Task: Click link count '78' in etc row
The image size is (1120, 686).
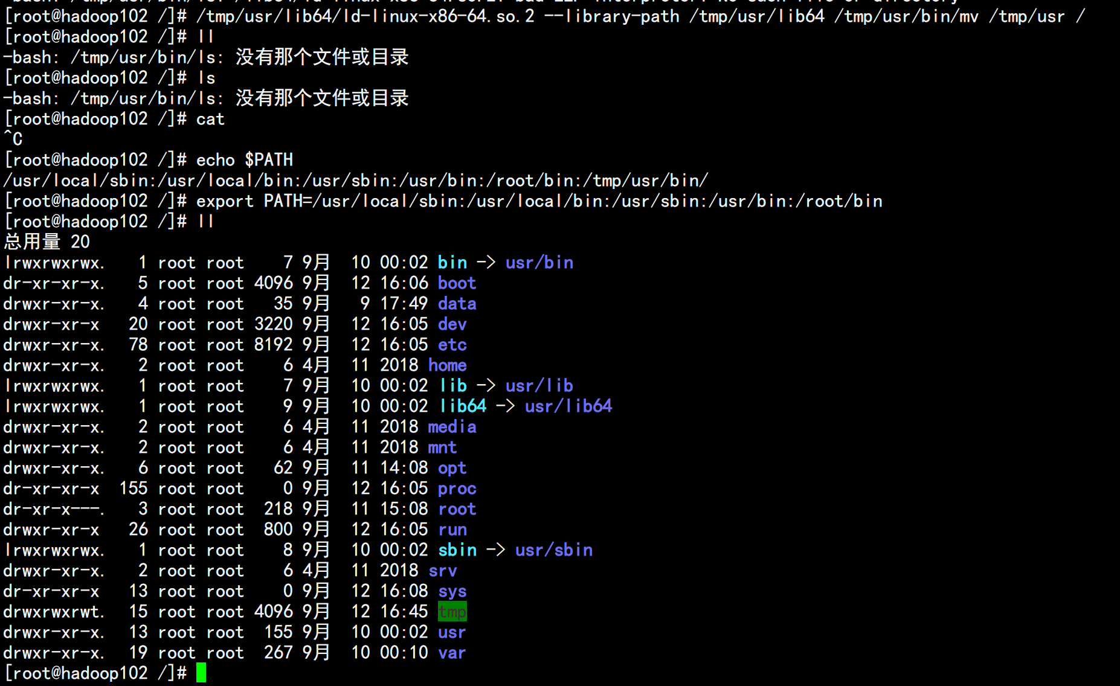Action: click(x=138, y=345)
